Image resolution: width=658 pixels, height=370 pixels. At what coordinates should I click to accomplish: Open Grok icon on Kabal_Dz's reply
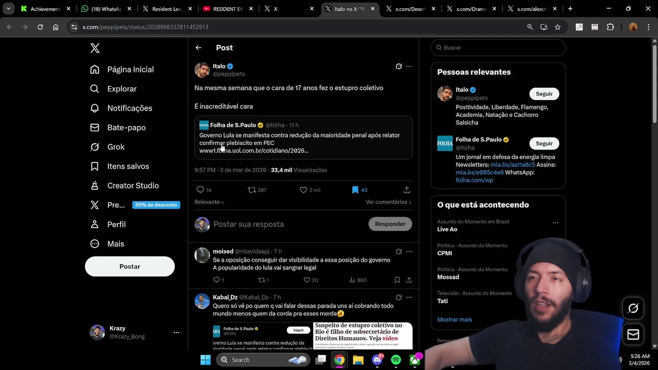(x=398, y=297)
